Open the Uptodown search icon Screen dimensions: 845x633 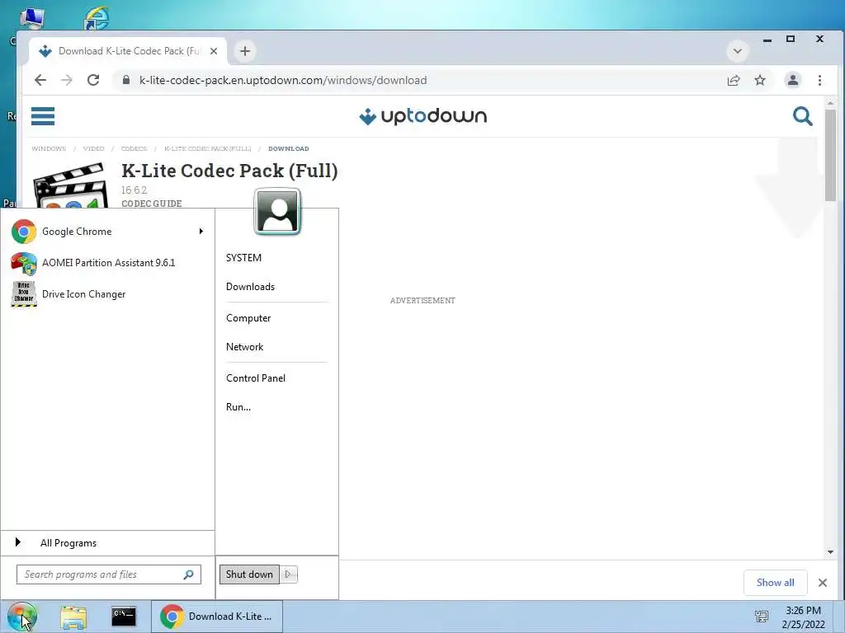point(802,116)
